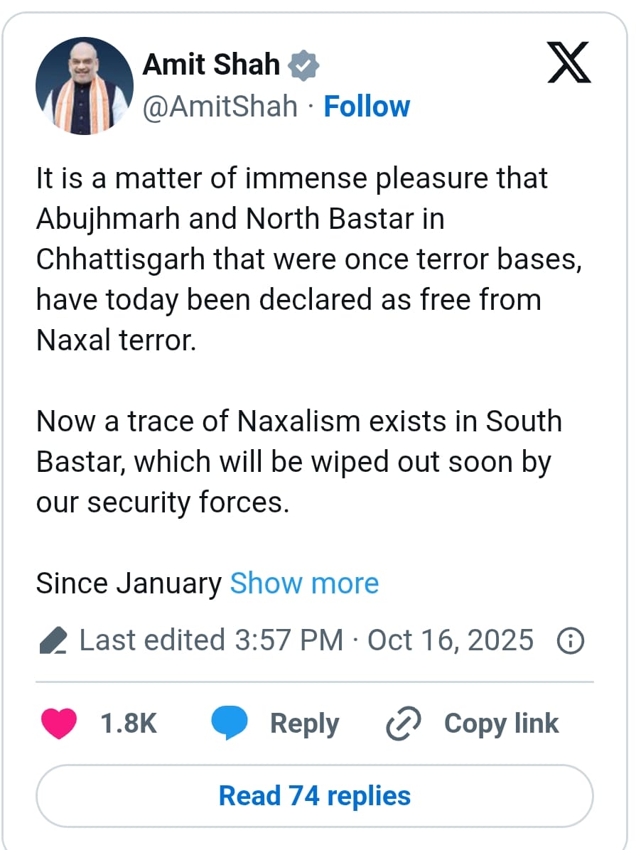Click the Reply text label

coord(304,723)
